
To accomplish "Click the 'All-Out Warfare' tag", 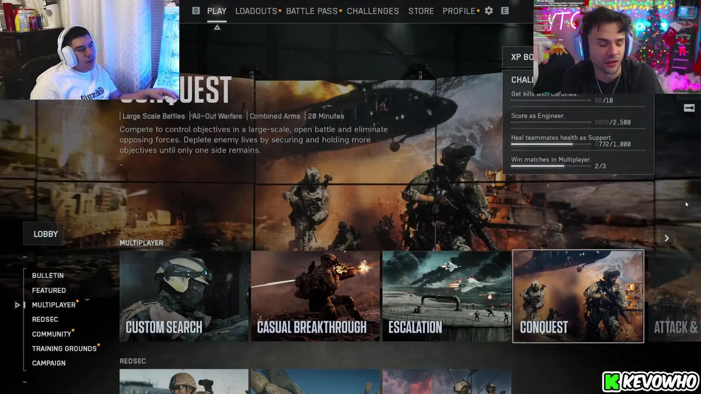I will tap(217, 116).
